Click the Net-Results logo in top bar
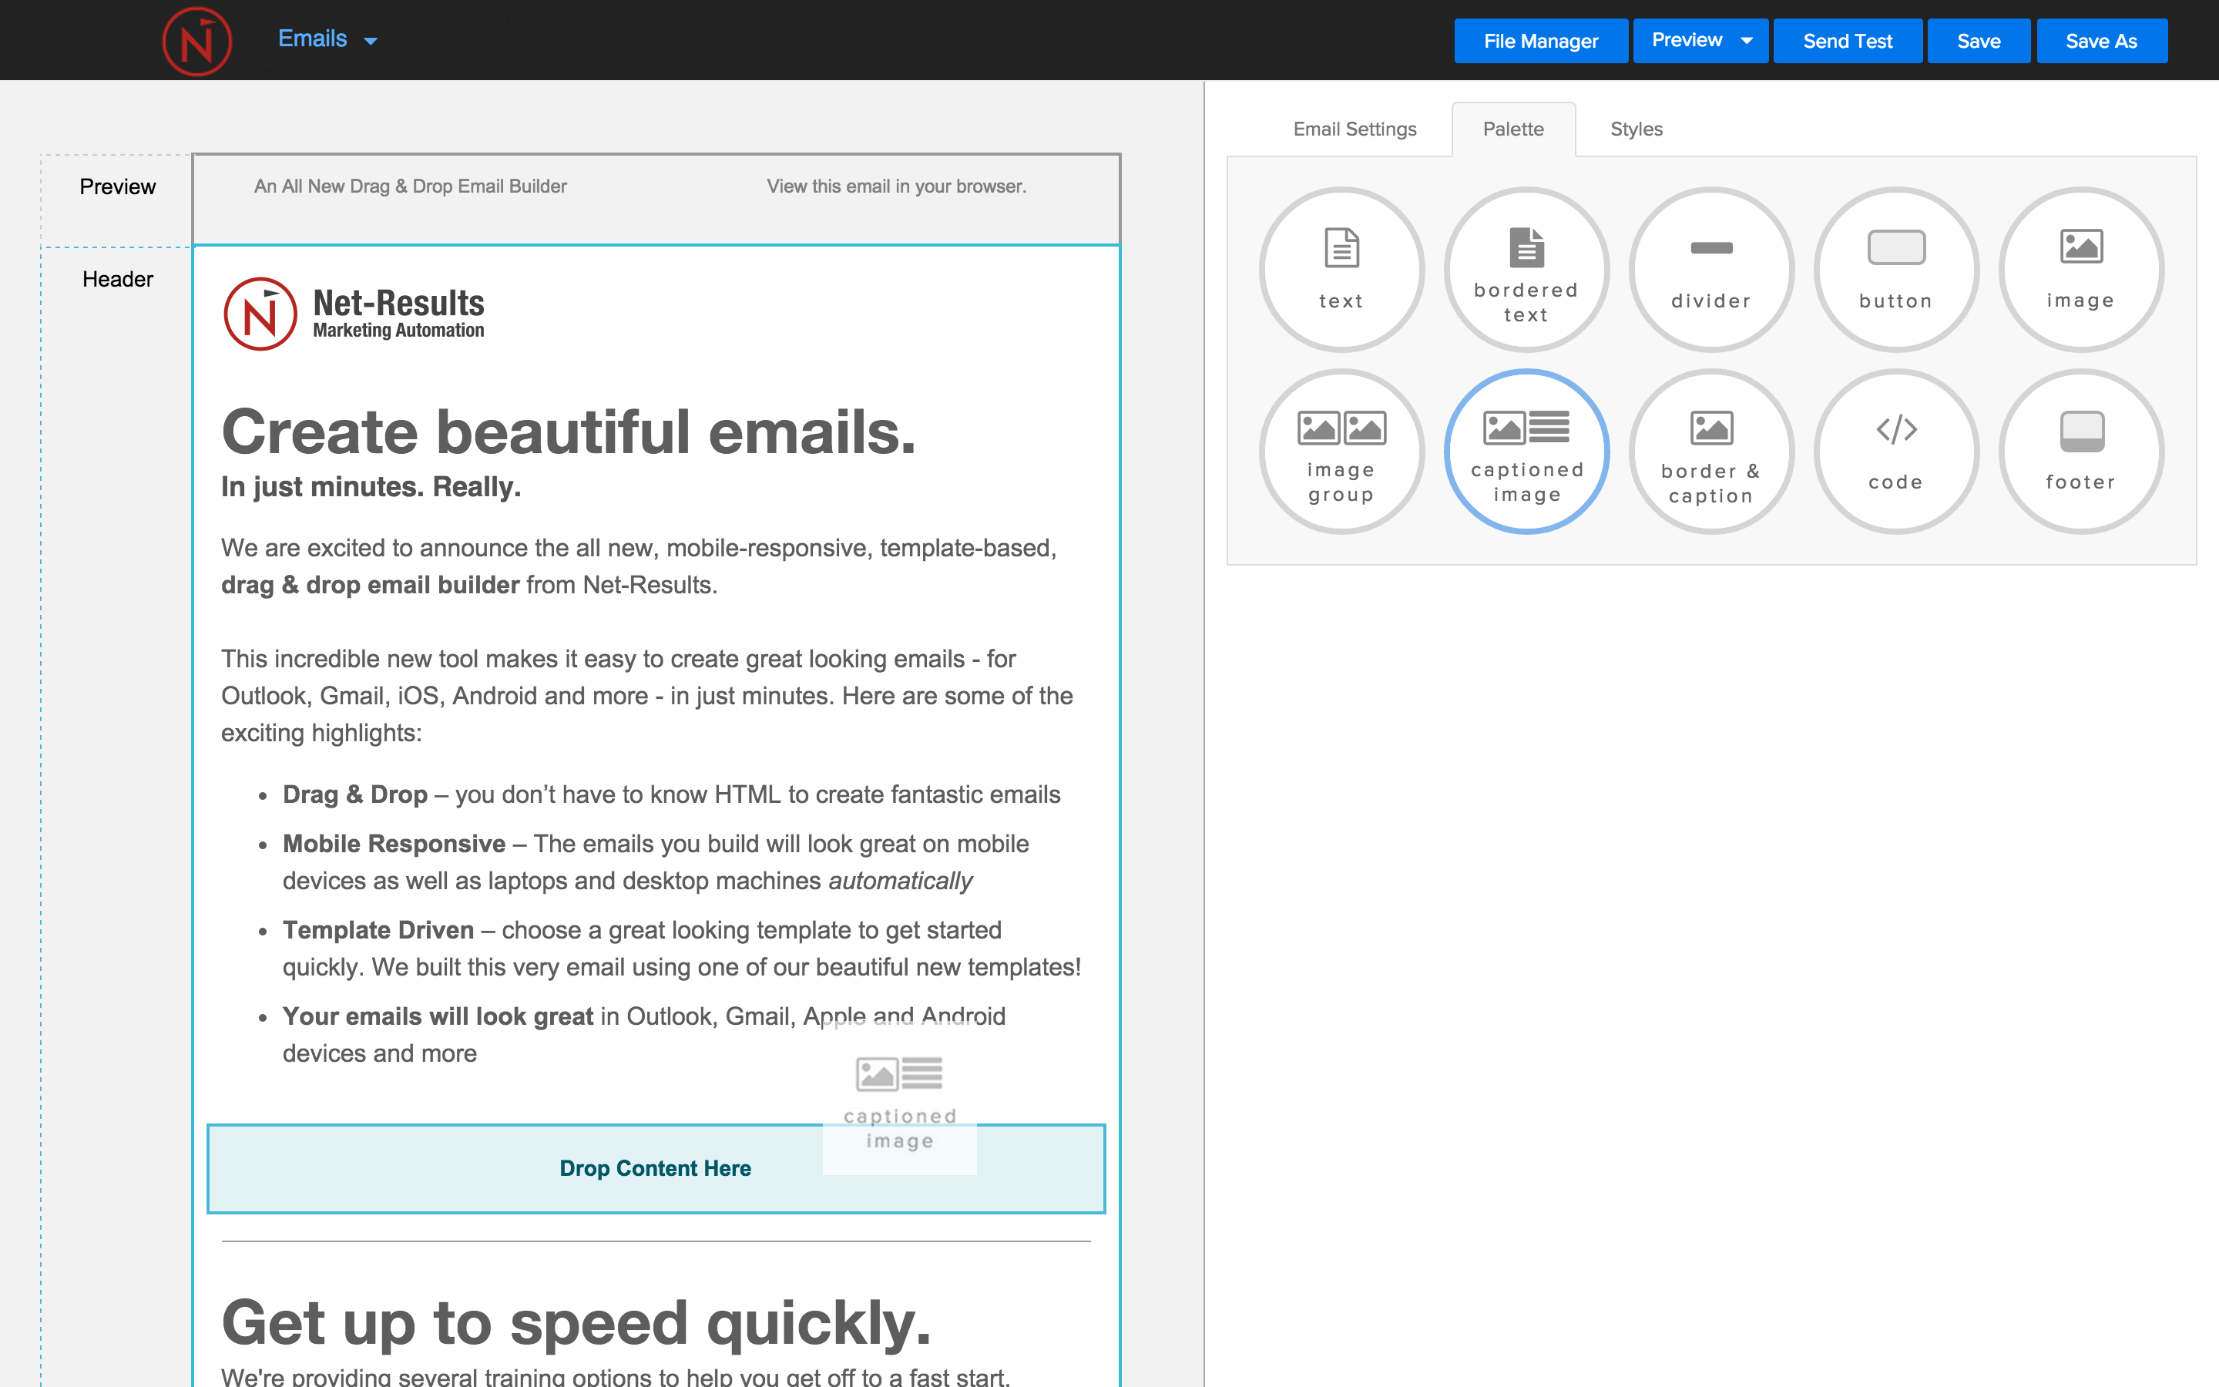2219x1387 pixels. point(196,42)
